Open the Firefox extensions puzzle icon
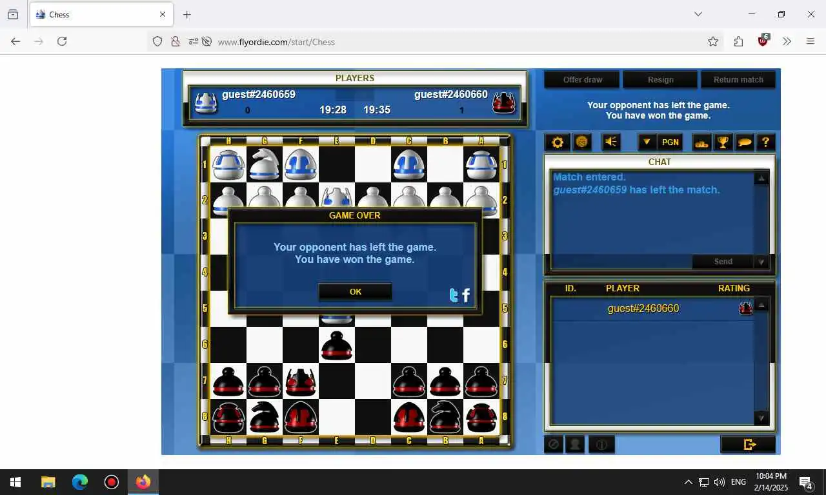 pos(738,41)
